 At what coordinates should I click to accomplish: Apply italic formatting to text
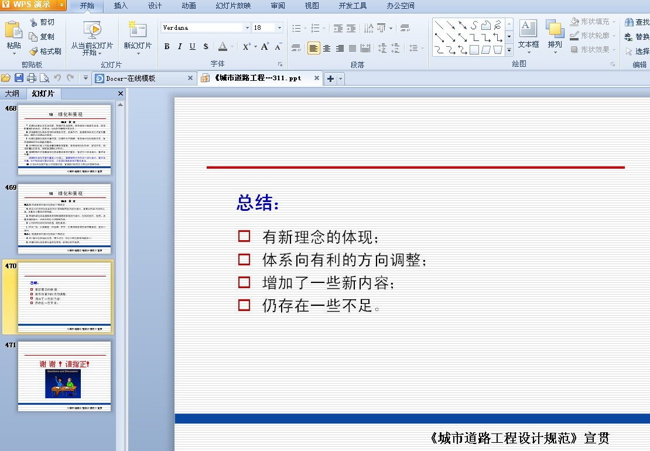pyautogui.click(x=180, y=47)
